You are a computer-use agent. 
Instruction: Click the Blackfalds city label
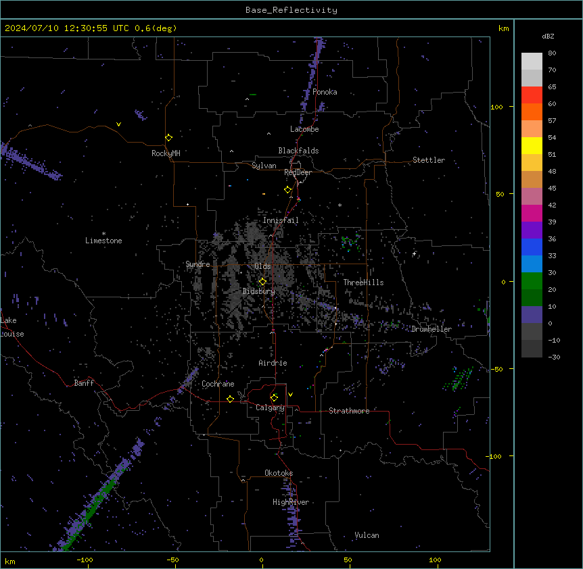tap(298, 151)
